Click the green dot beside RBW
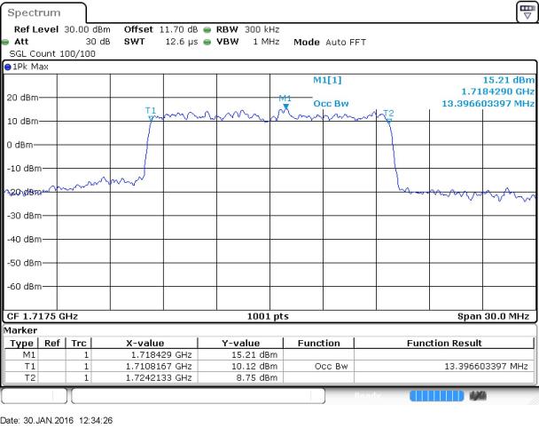 [x=207, y=30]
